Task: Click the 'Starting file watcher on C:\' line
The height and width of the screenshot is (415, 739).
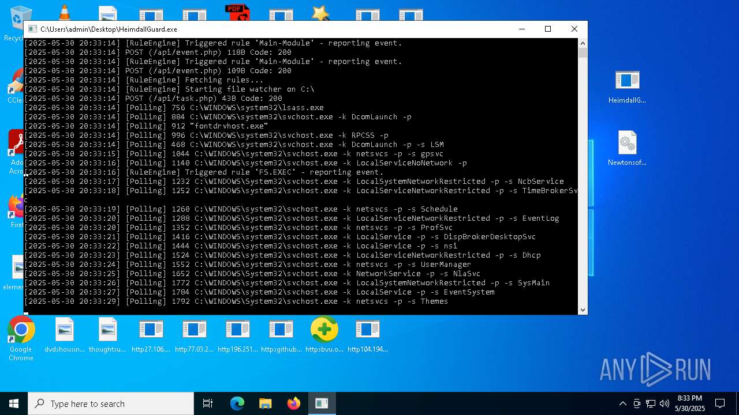Action: coord(169,89)
